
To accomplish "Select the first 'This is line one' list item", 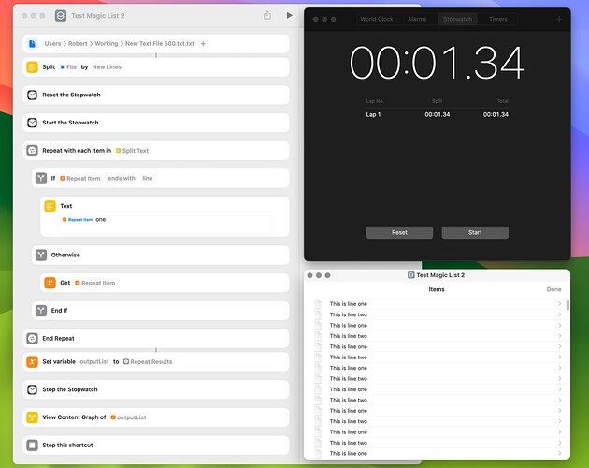I will (438, 304).
